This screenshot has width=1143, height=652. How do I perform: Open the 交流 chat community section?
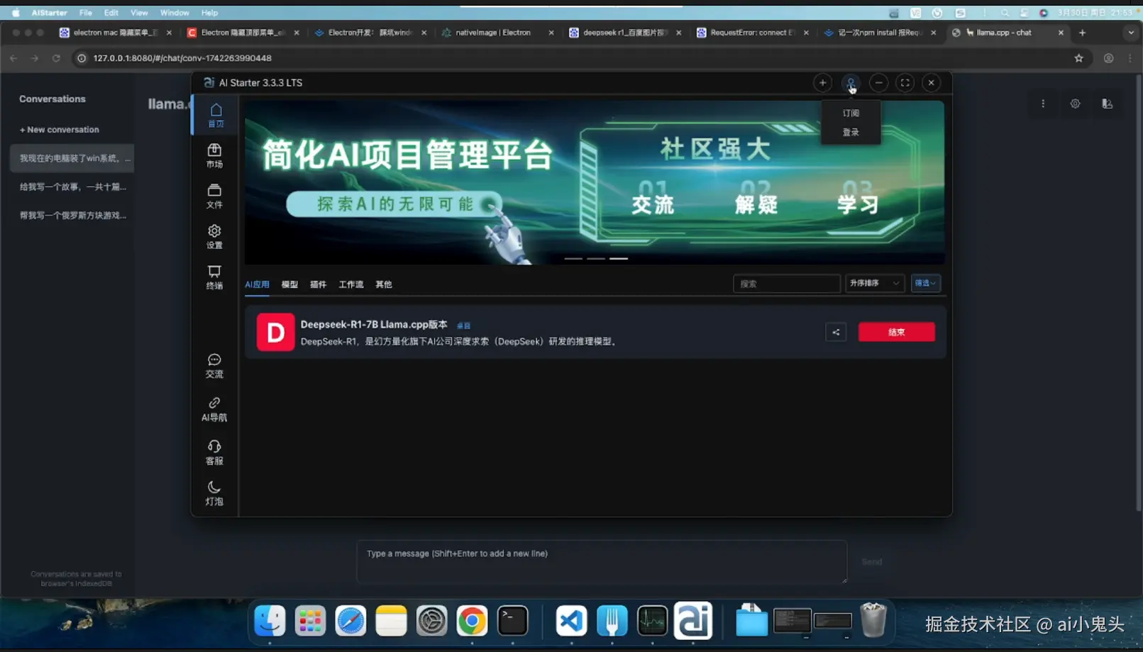[214, 365]
